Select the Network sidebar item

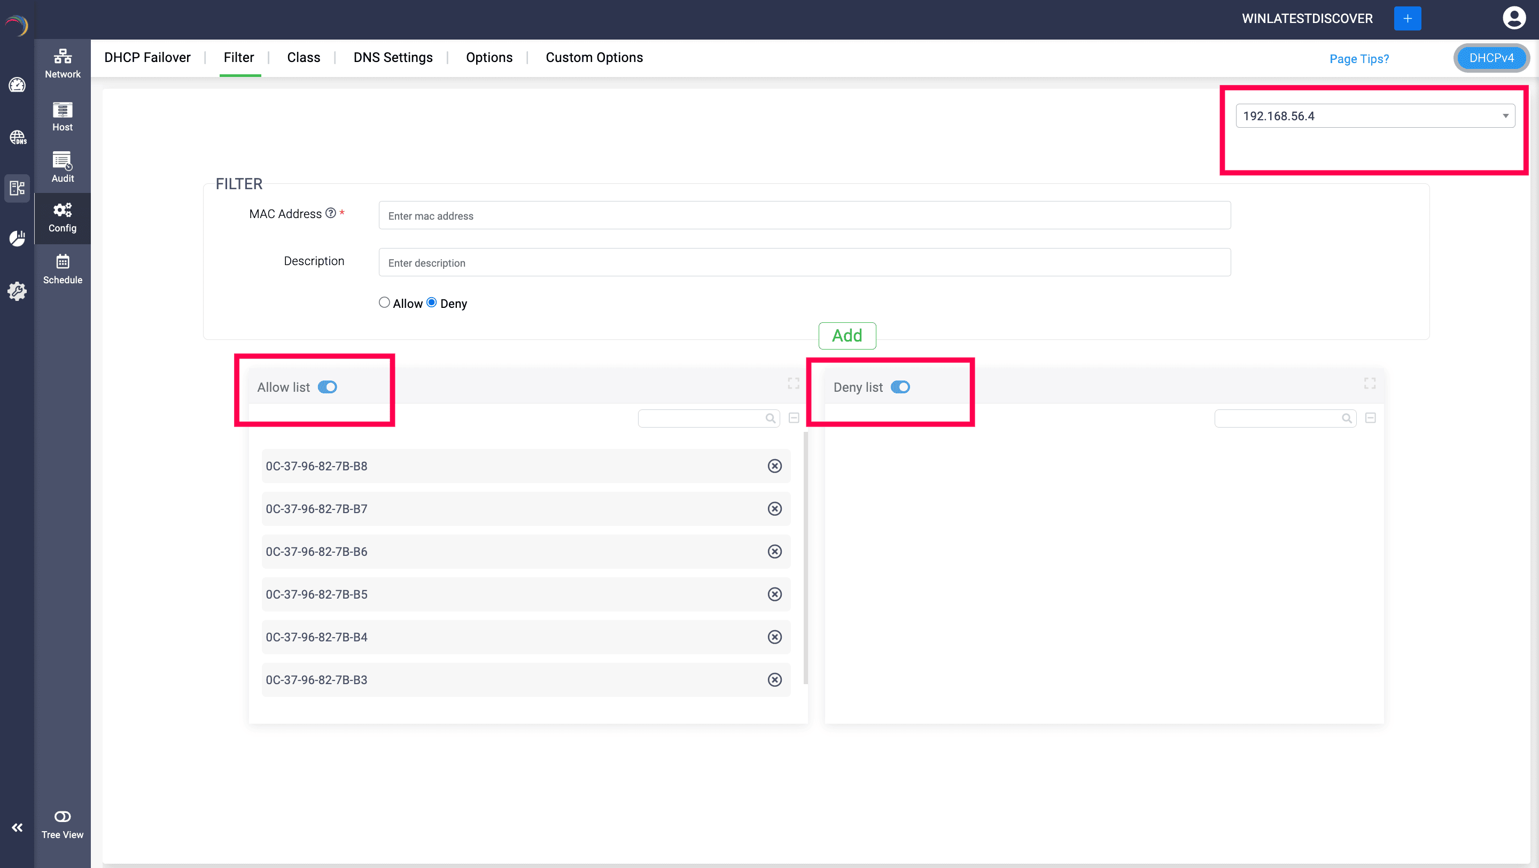(x=63, y=63)
